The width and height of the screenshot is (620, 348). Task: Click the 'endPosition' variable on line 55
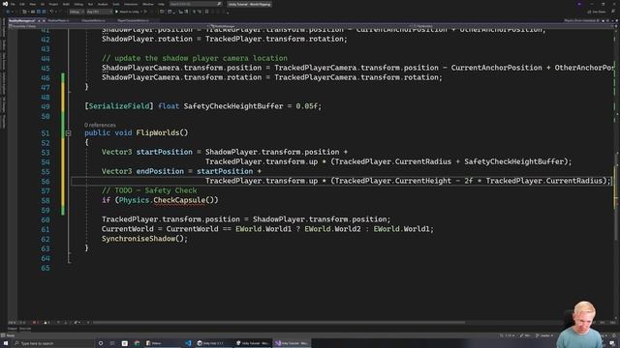(160, 171)
